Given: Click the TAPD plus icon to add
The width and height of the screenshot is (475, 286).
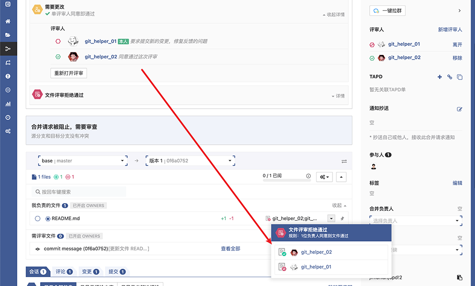Looking at the screenshot, I should 439,77.
